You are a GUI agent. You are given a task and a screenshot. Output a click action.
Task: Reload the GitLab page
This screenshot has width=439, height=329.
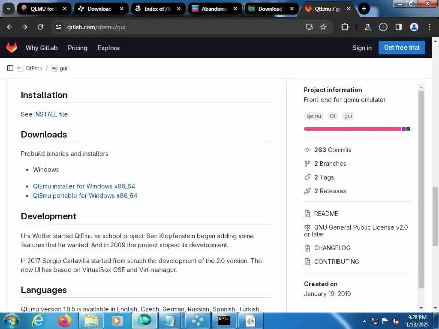pyautogui.click(x=40, y=27)
